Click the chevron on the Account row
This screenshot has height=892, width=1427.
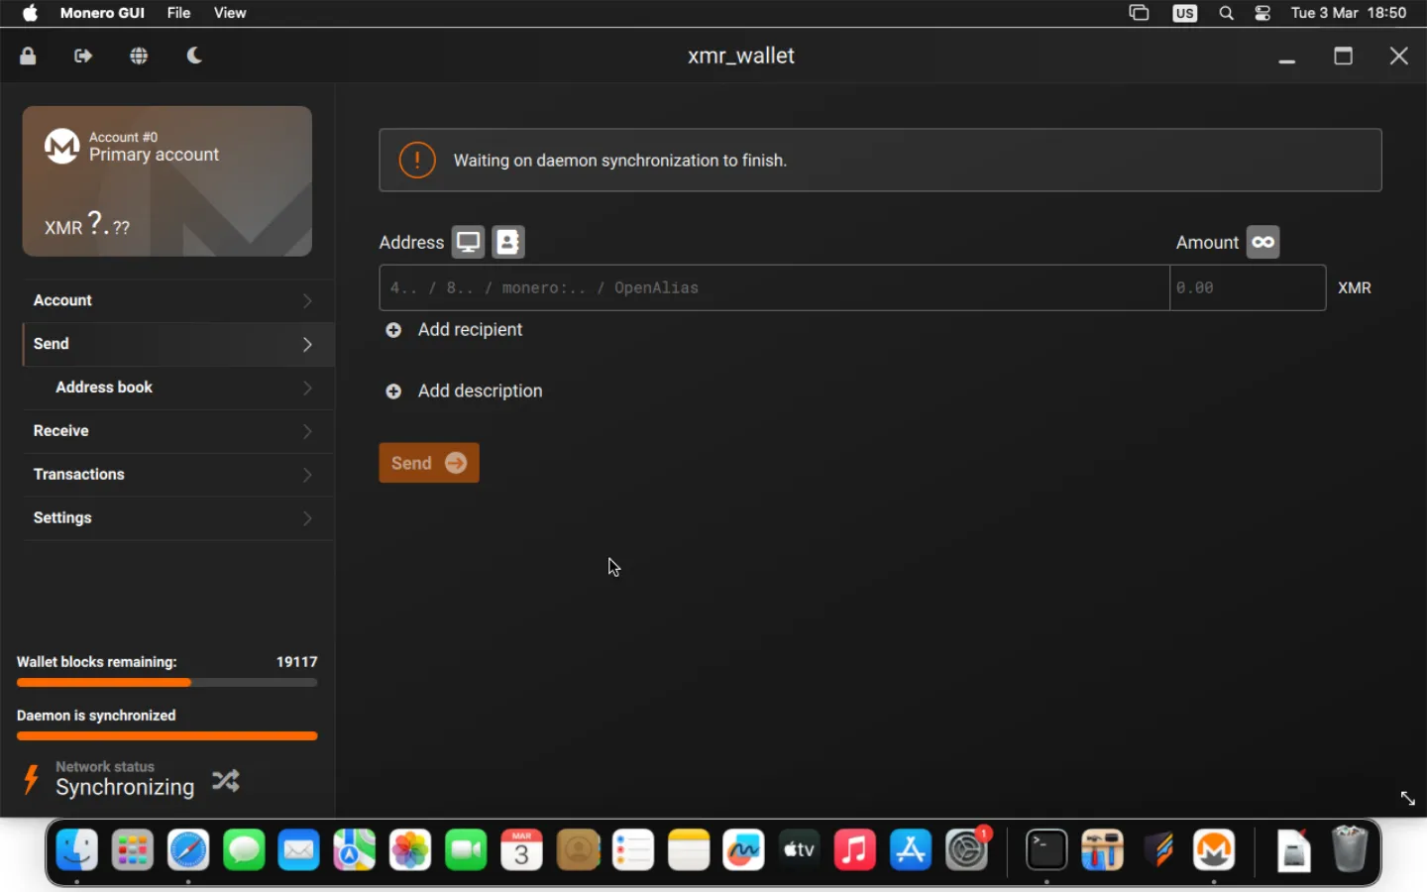(307, 300)
